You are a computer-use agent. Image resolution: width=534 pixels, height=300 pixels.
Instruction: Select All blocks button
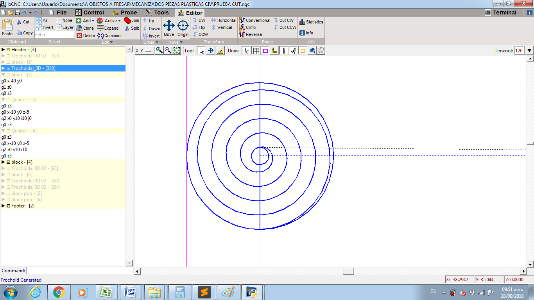(41, 20)
